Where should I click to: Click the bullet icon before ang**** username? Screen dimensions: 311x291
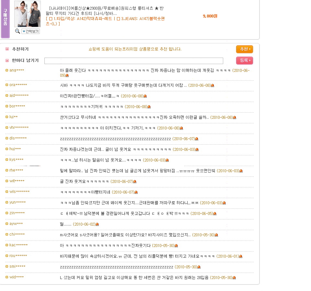pos(7,70)
